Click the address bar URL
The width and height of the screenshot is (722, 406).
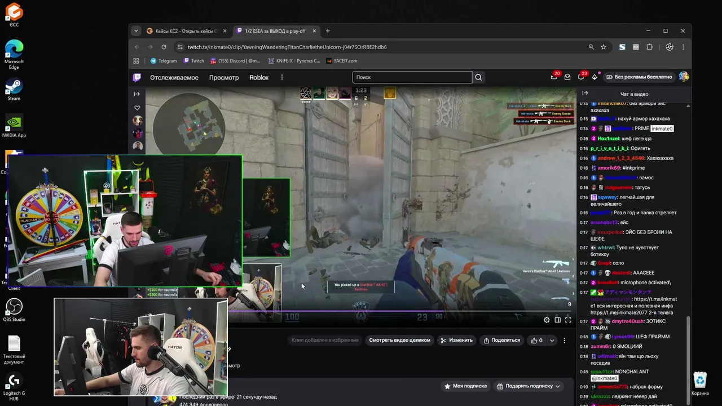(287, 47)
